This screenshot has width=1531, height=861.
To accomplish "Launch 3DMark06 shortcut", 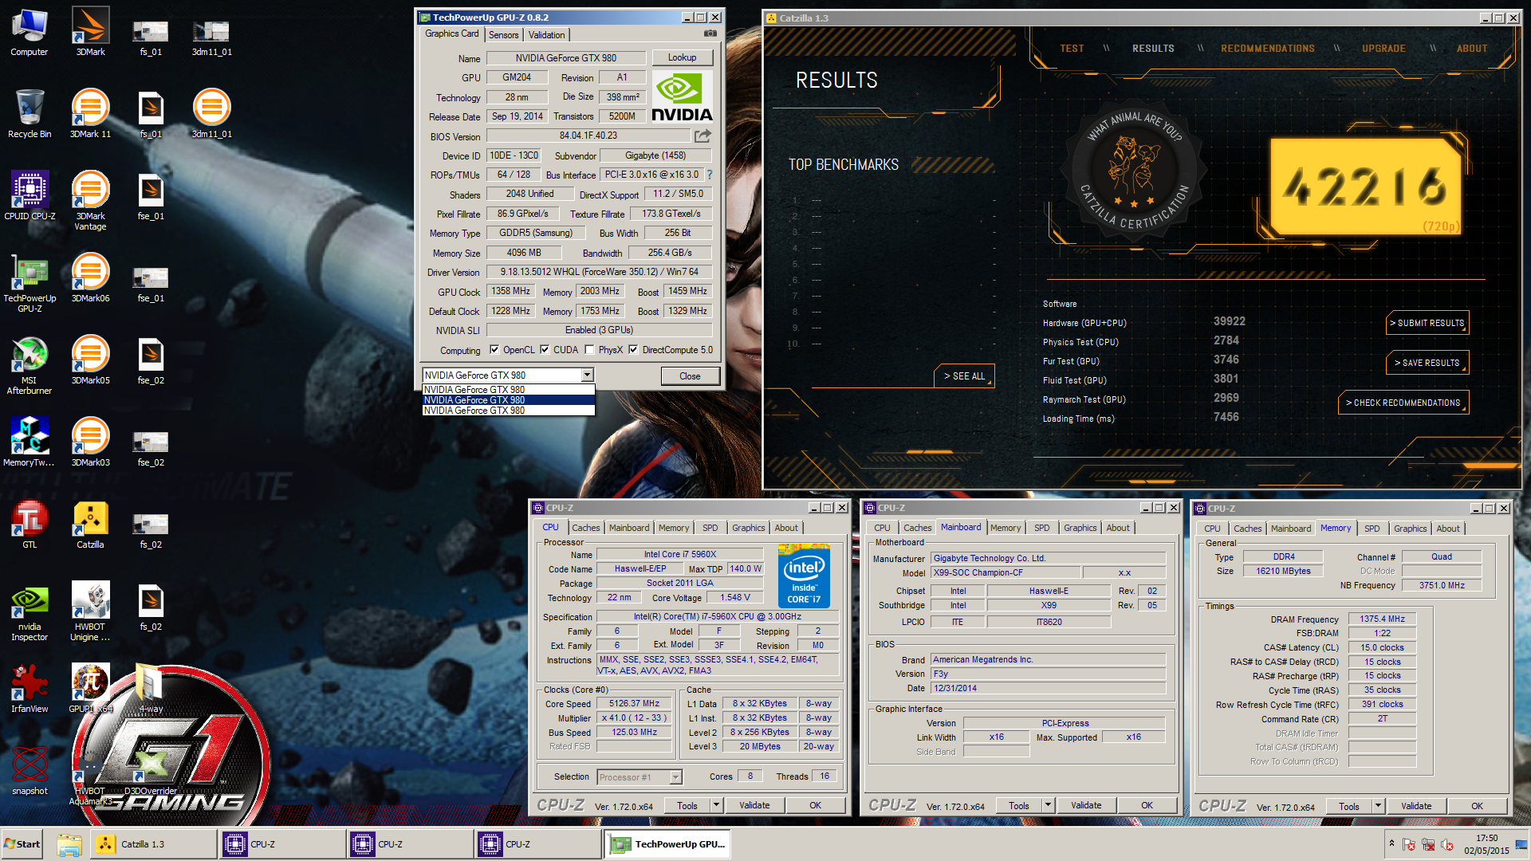I will (90, 278).
